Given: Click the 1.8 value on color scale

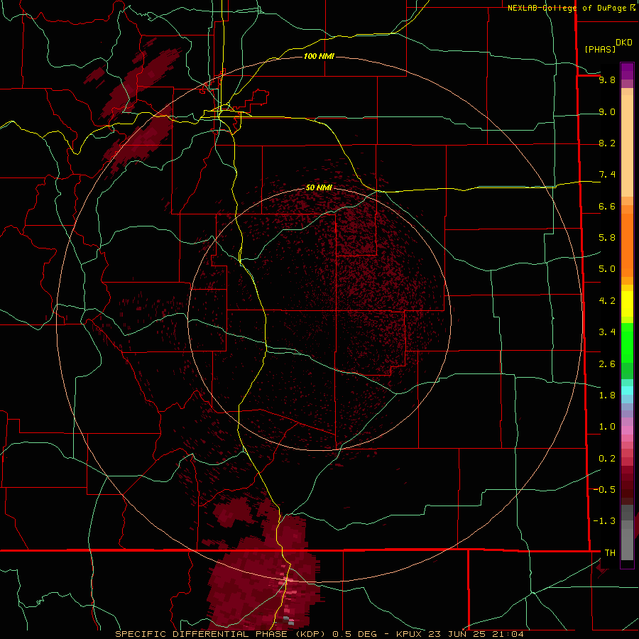Looking at the screenshot, I should pos(607,395).
